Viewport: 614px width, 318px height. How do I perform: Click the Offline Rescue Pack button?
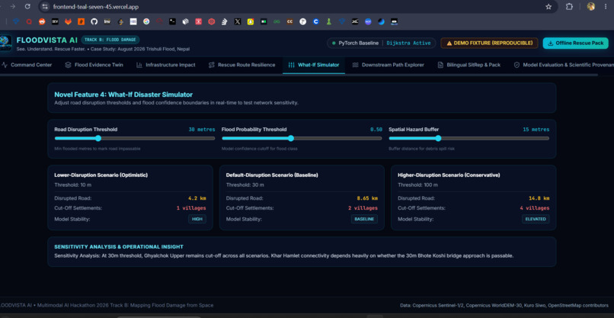pos(576,43)
